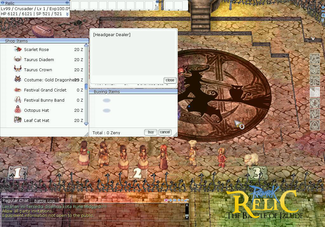The height and width of the screenshot is (227, 325).
Task: Click shop list scrollbar up arrow
Action: pyautogui.click(x=86, y=45)
